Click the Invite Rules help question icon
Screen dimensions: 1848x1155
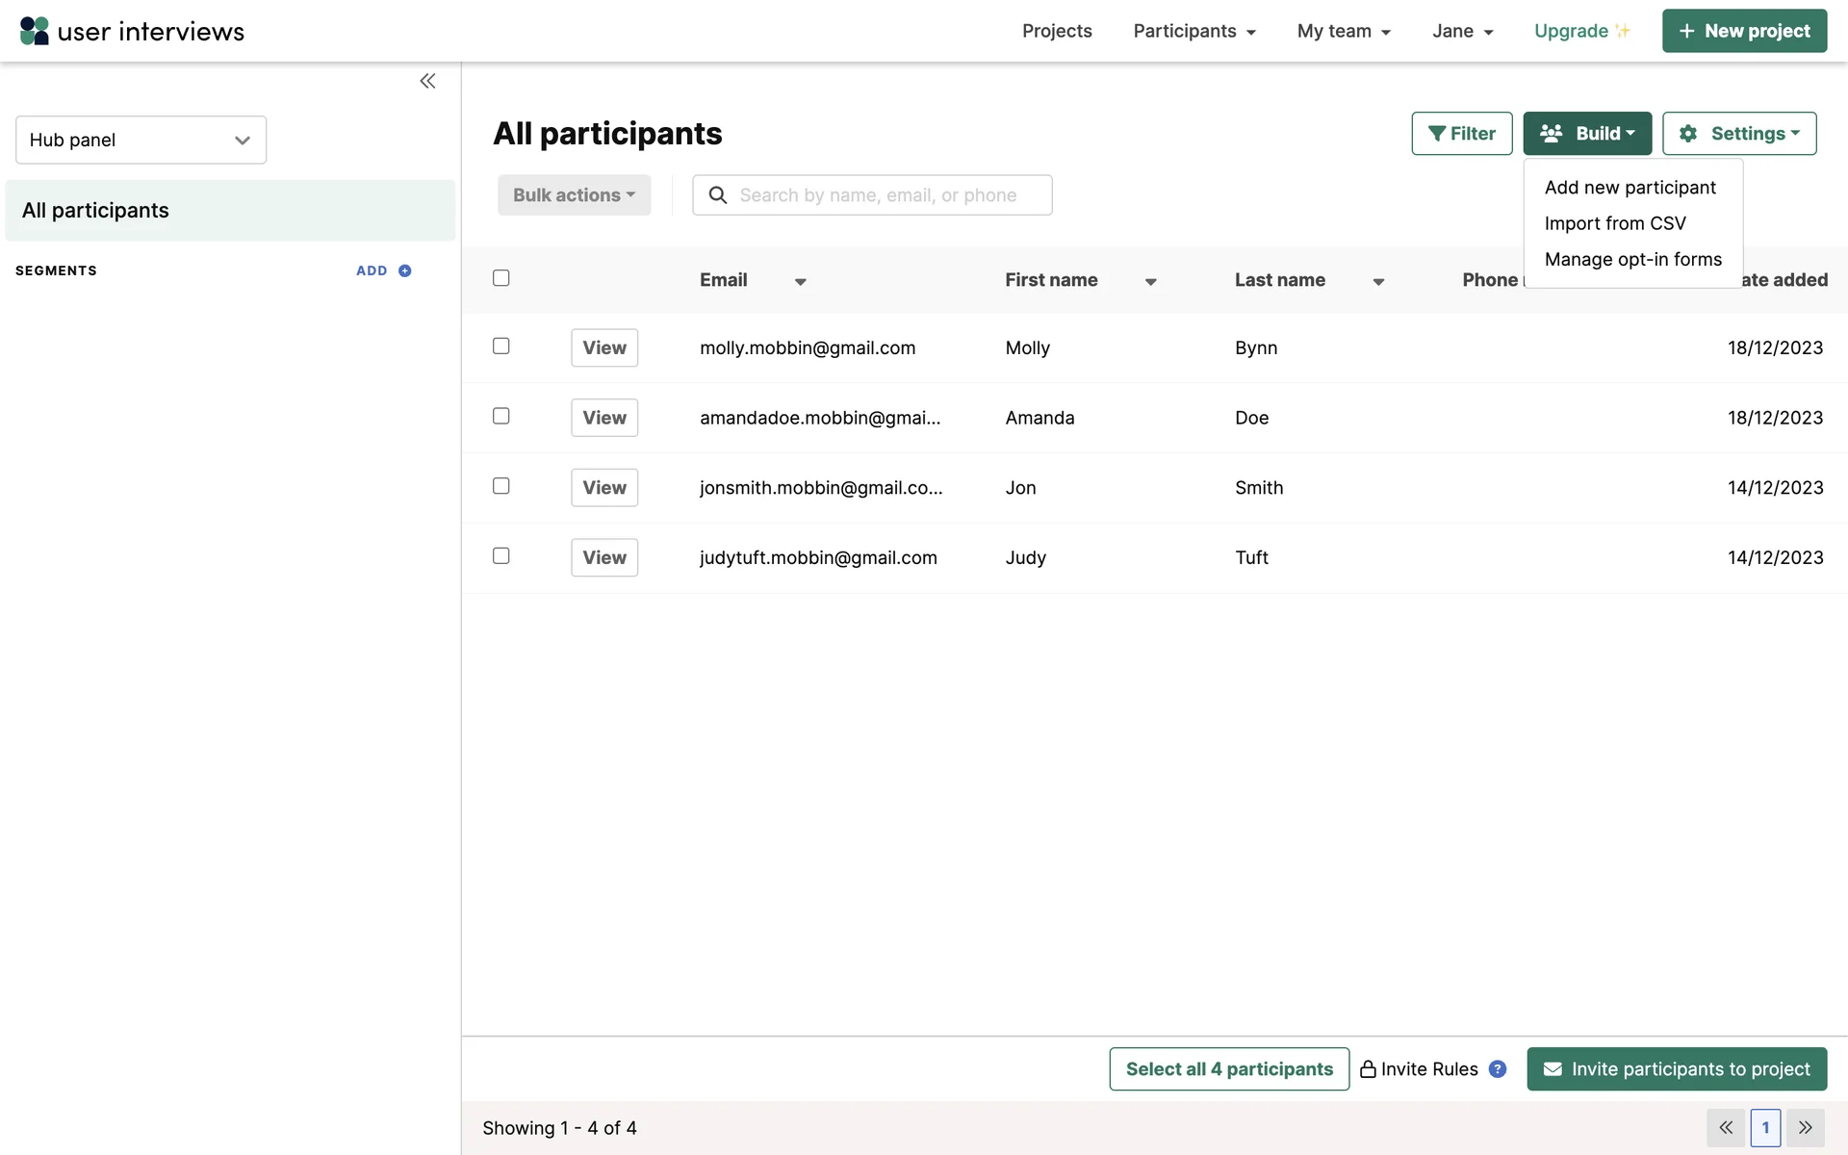[1498, 1068]
